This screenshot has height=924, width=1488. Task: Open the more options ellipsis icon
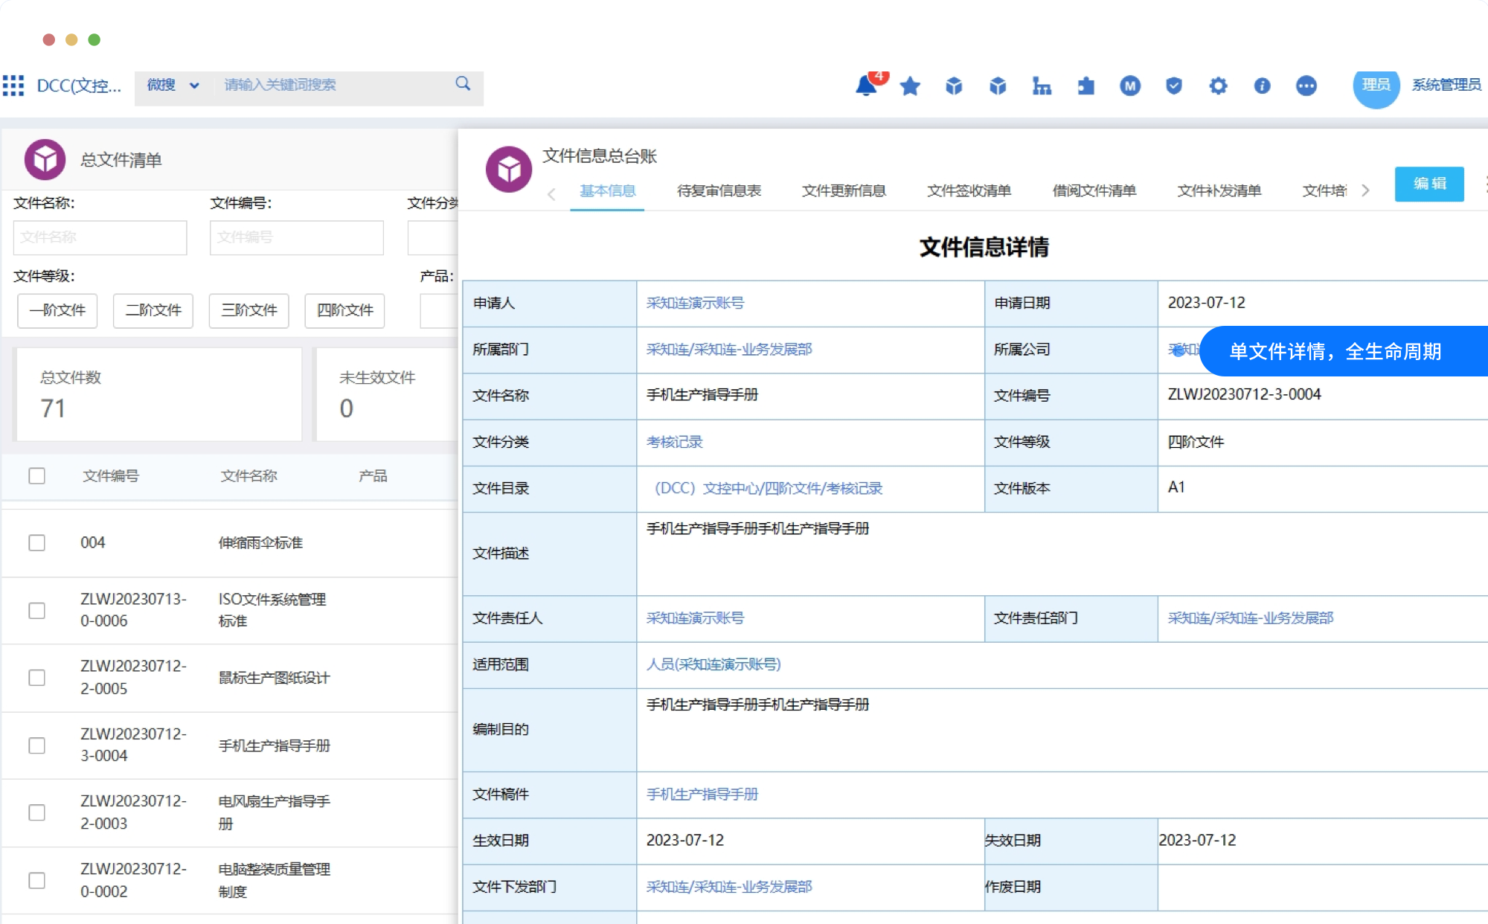(x=1306, y=86)
